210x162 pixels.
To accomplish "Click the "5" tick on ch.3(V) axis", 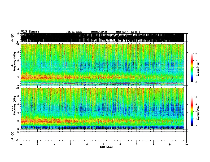I will pyautogui.click(x=18, y=132).
